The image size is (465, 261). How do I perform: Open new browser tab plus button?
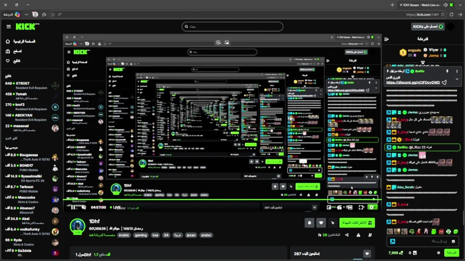click(x=392, y=5)
